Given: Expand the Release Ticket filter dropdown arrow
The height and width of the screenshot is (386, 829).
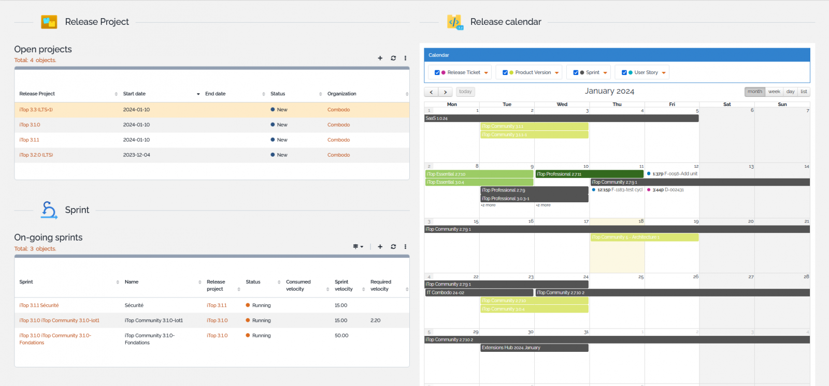Looking at the screenshot, I should 486,73.
